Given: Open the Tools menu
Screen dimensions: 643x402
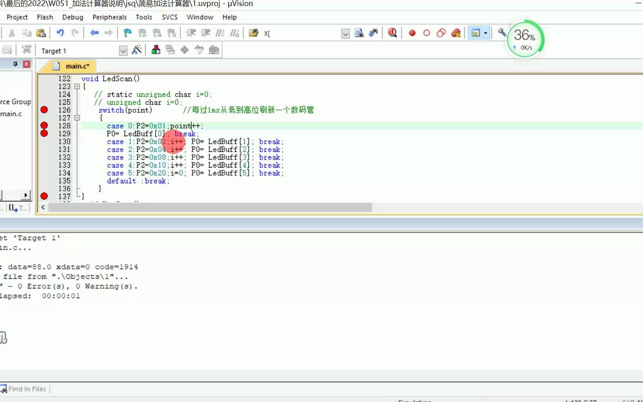Looking at the screenshot, I should pyautogui.click(x=144, y=17).
